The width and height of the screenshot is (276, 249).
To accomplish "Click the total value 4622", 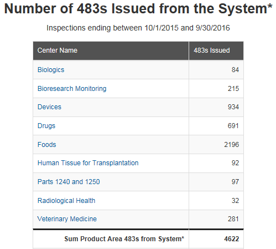I will coord(231,239).
